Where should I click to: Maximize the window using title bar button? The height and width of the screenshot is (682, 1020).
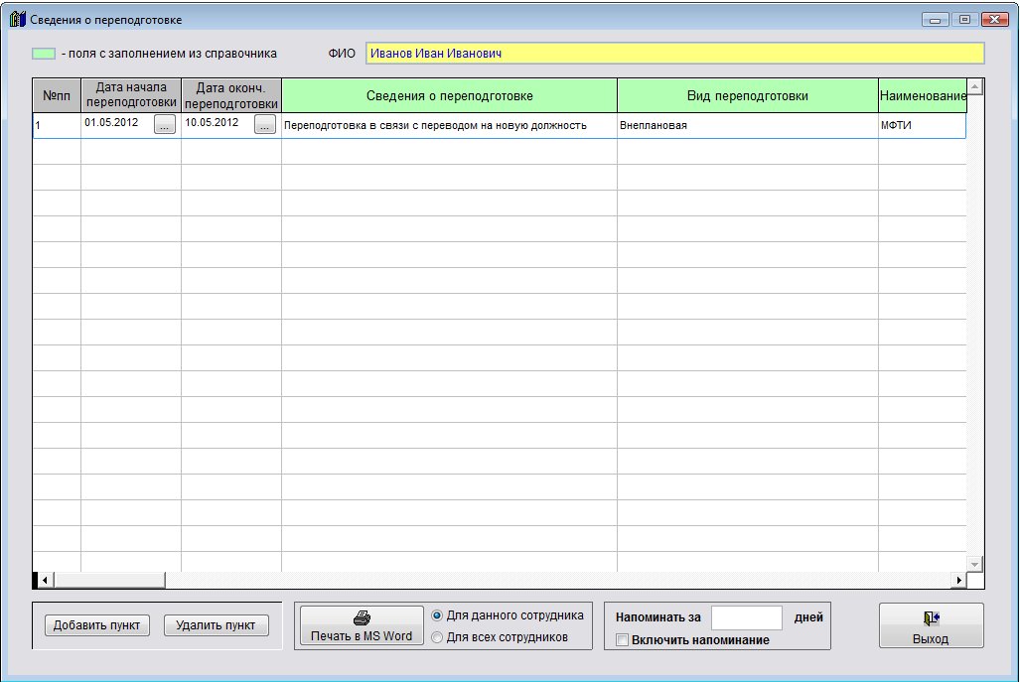click(x=963, y=19)
